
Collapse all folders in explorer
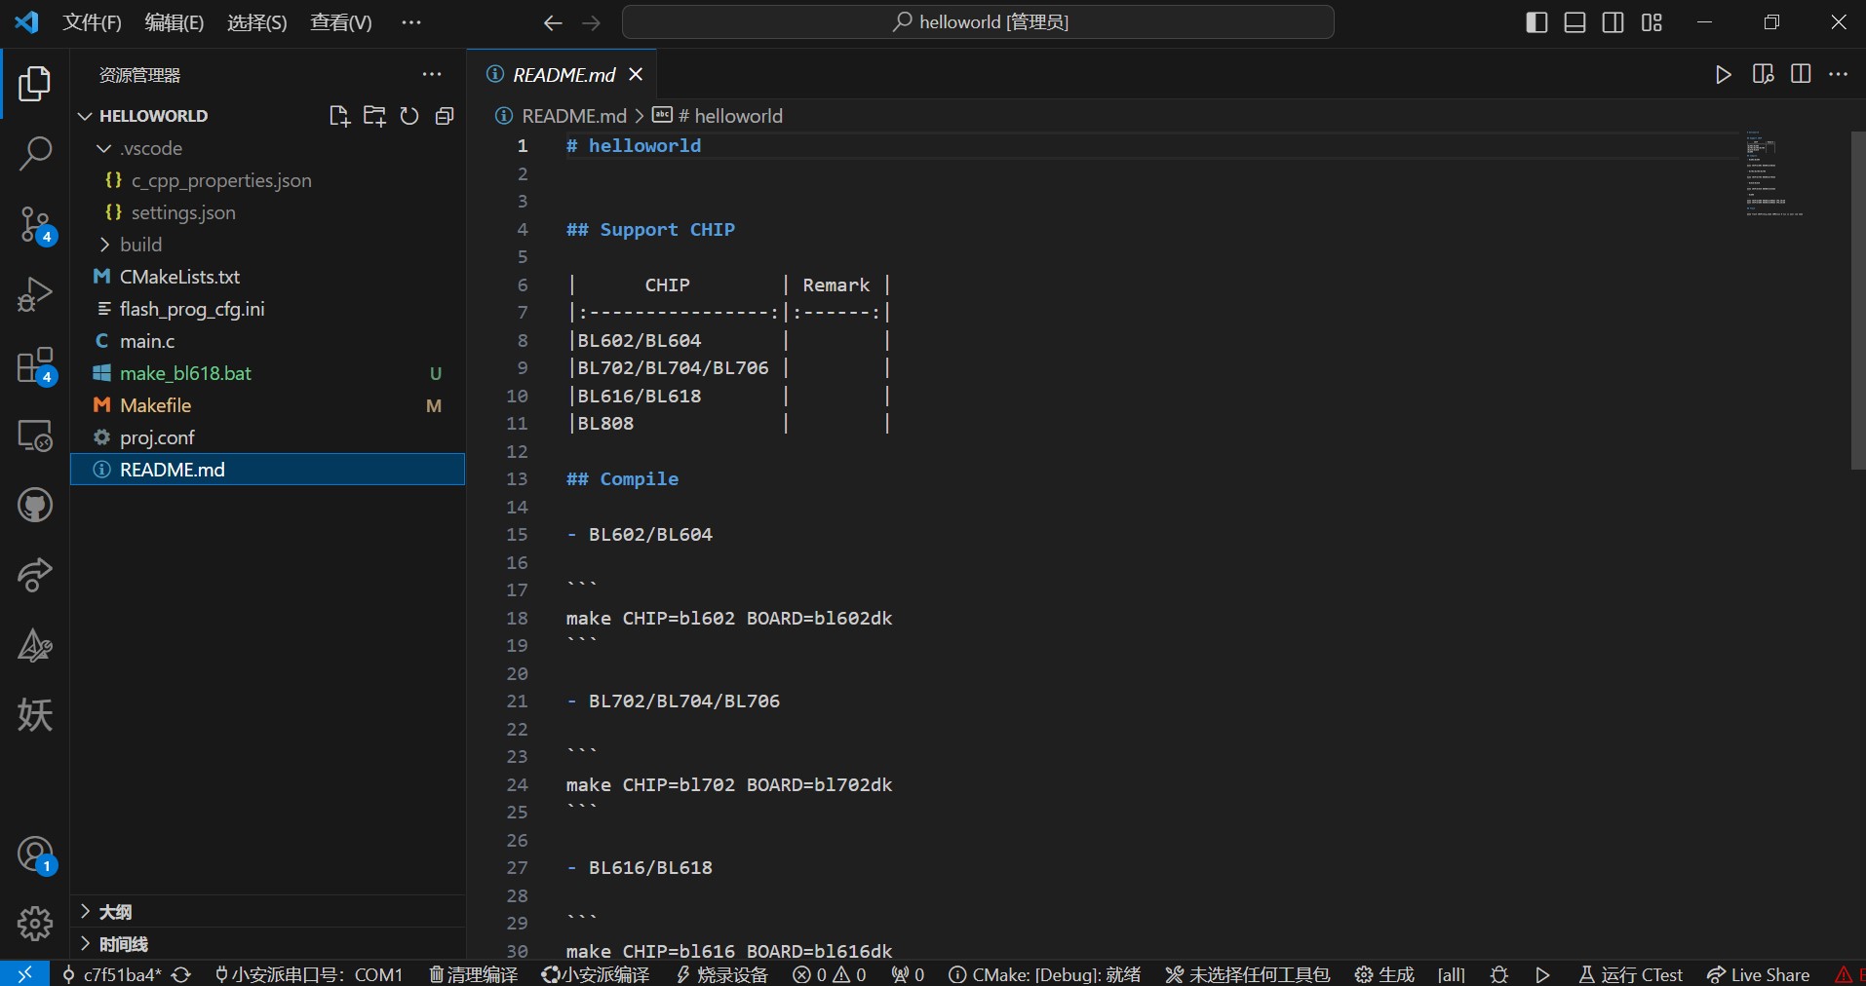(x=445, y=116)
